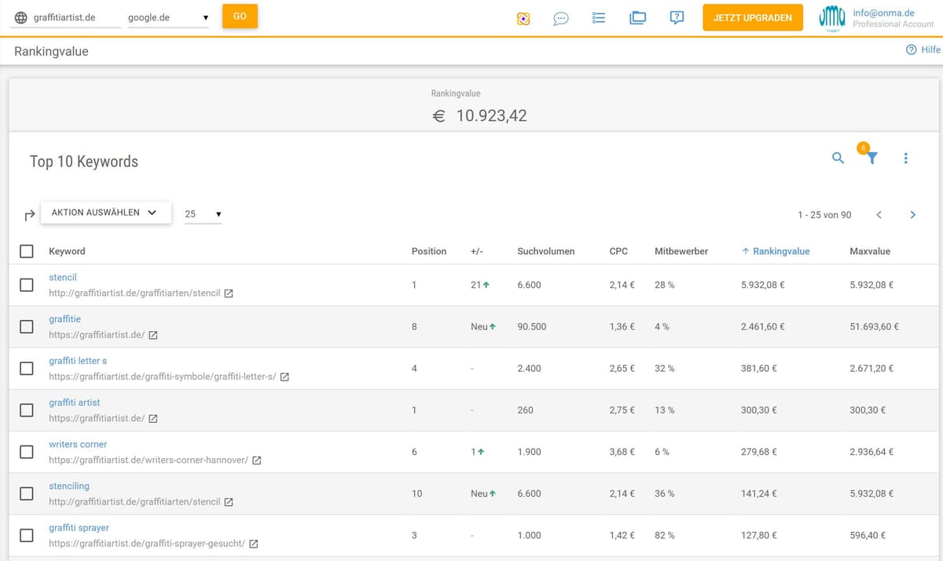Click the € 10.923,42 Rankingvalue total
Image resolution: width=943 pixels, height=561 pixels.
tap(480, 116)
